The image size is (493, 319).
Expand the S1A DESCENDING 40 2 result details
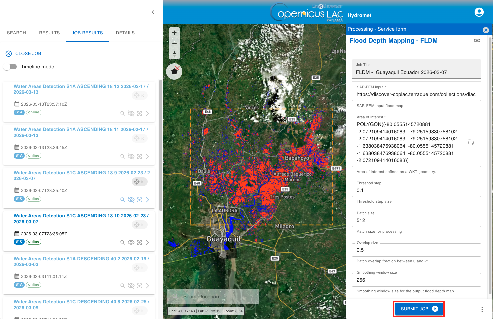click(x=147, y=286)
